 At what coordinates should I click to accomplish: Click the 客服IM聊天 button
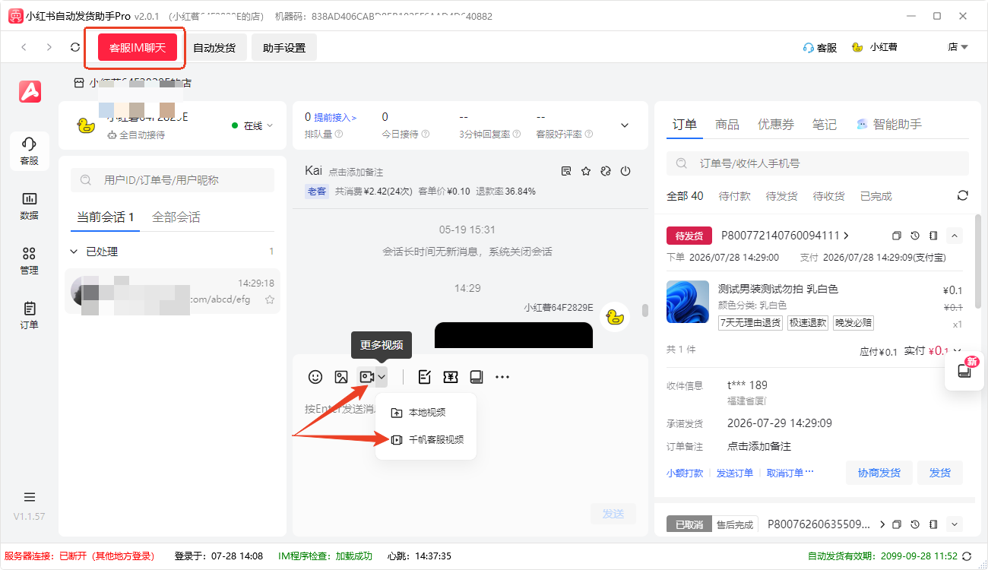point(138,48)
